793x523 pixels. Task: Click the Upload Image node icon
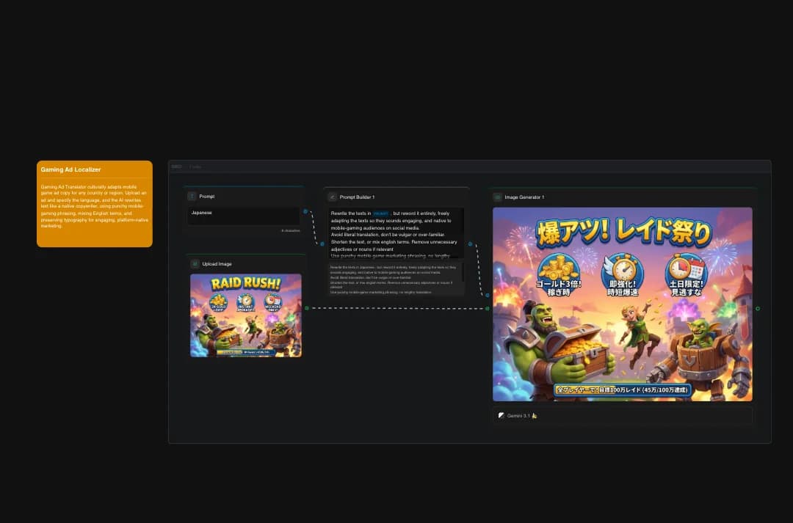point(193,263)
